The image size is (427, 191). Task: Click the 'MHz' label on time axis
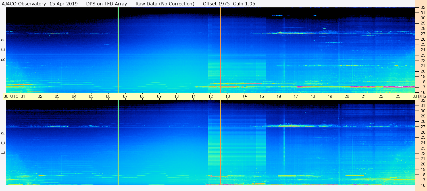click(x=422, y=96)
